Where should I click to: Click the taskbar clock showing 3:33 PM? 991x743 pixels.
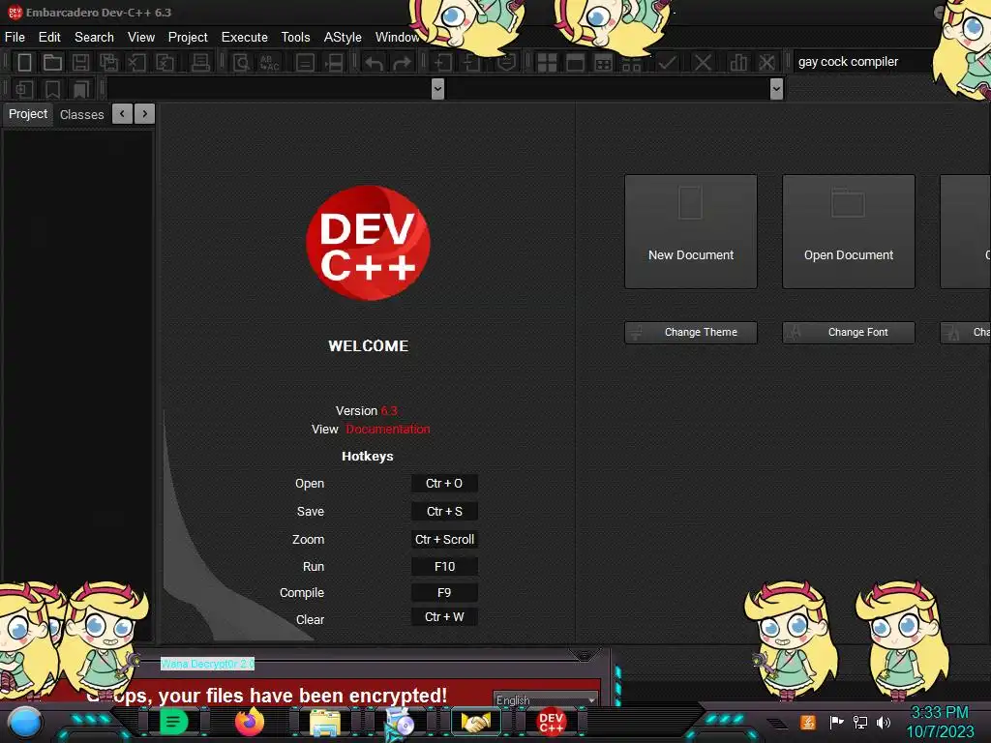940,722
